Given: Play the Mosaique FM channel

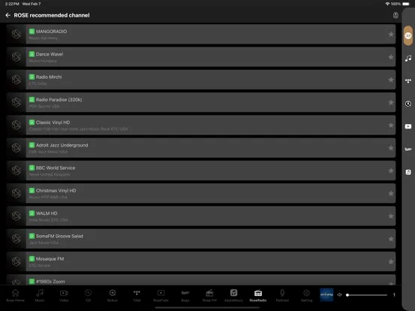Looking at the screenshot, I should click(201, 262).
